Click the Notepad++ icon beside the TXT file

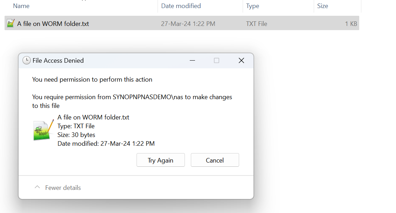pyautogui.click(x=10, y=23)
